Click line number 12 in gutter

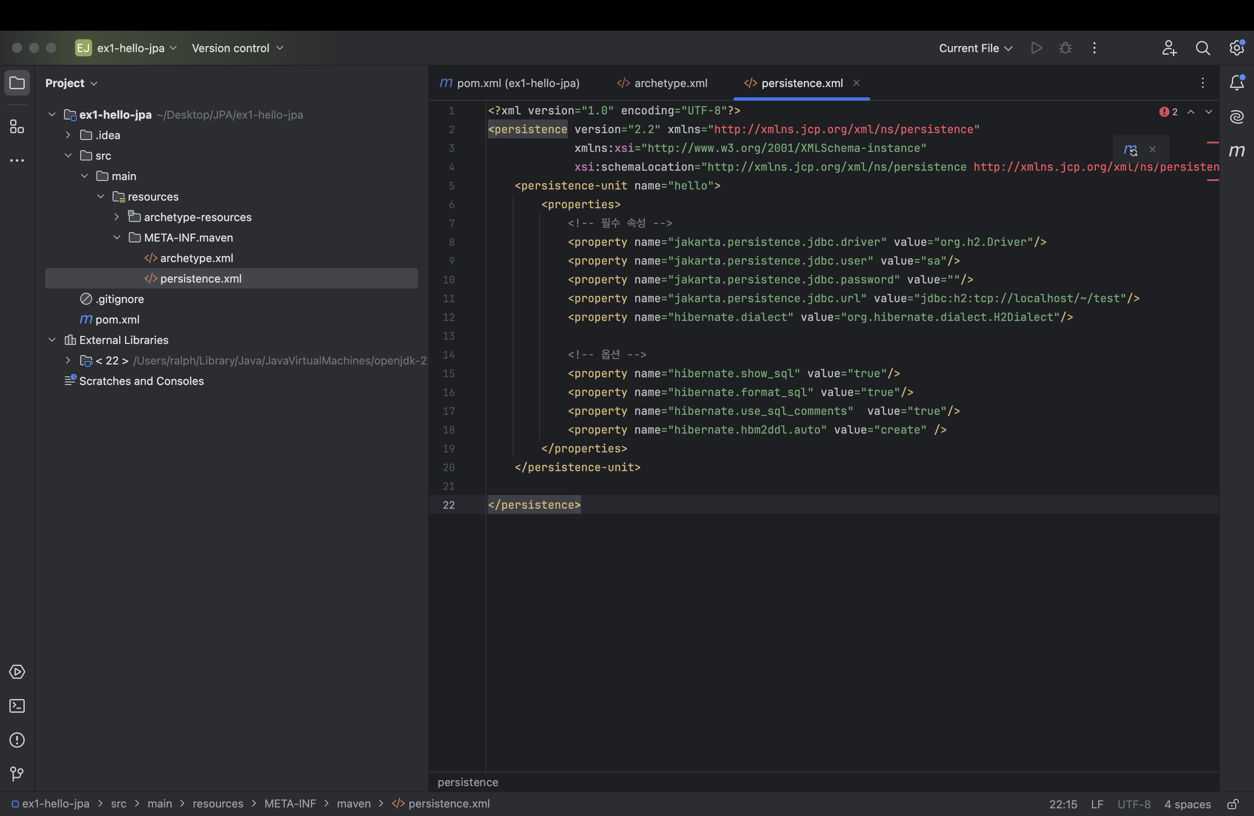[x=448, y=318]
